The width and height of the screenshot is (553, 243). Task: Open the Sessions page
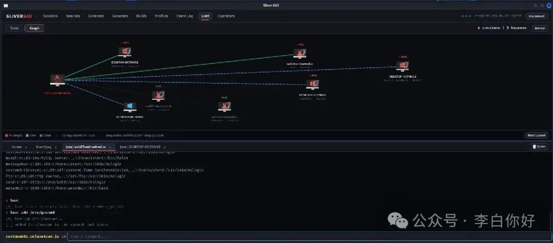tap(50, 16)
